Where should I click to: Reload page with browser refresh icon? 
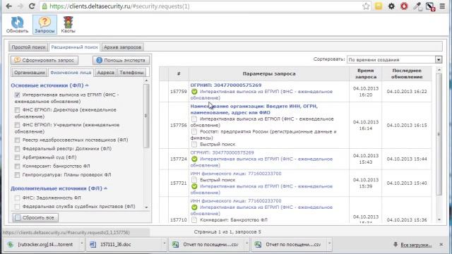point(32,6)
